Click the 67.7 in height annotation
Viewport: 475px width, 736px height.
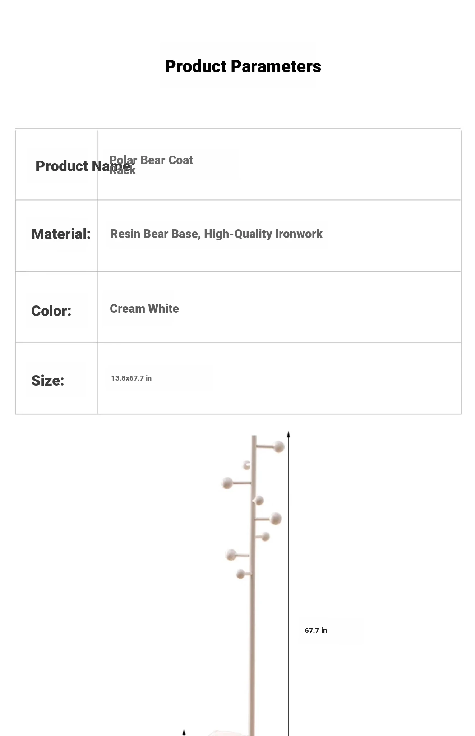click(x=316, y=630)
